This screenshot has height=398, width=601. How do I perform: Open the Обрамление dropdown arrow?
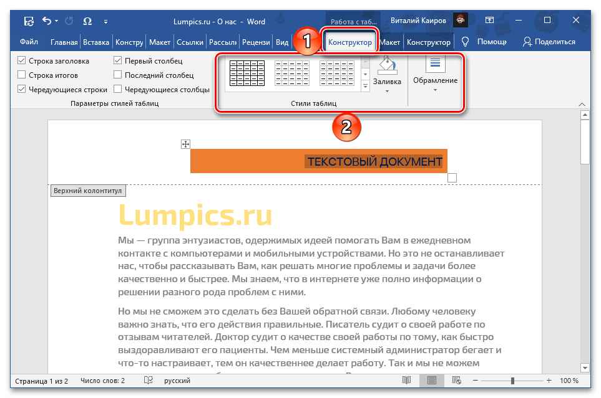(x=435, y=90)
